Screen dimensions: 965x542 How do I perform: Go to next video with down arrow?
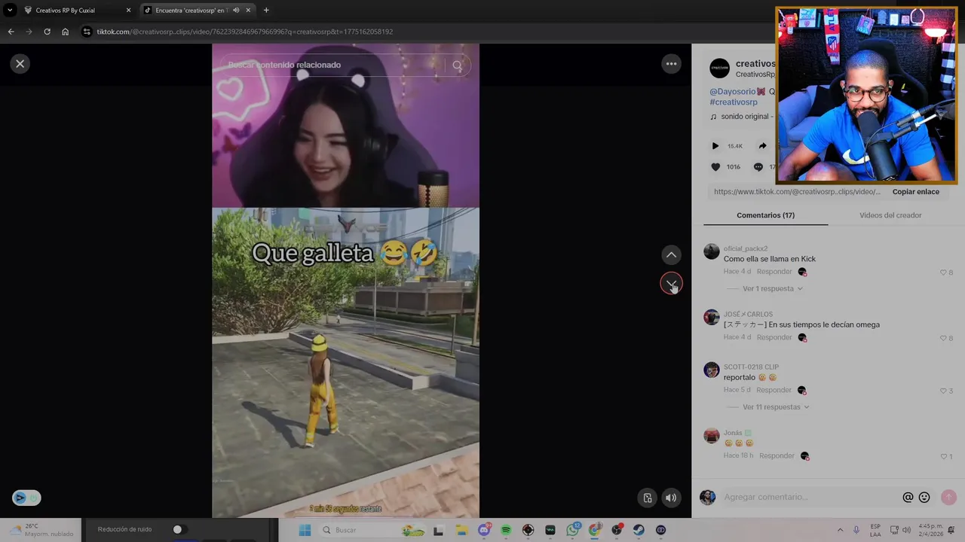click(671, 284)
